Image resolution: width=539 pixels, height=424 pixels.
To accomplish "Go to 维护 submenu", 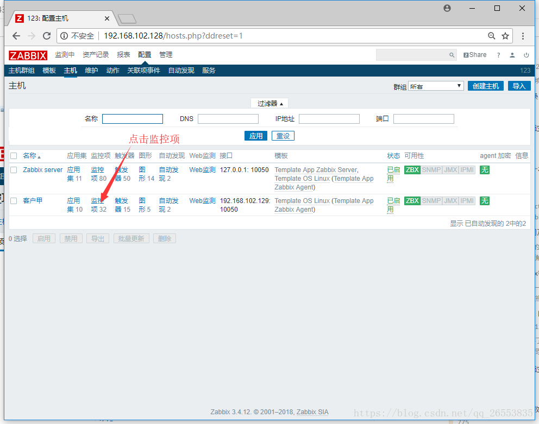I will (91, 71).
